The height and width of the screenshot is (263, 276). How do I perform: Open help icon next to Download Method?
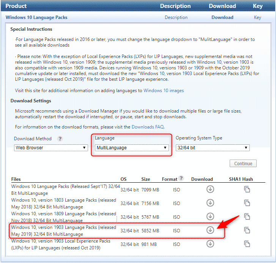[60, 139]
